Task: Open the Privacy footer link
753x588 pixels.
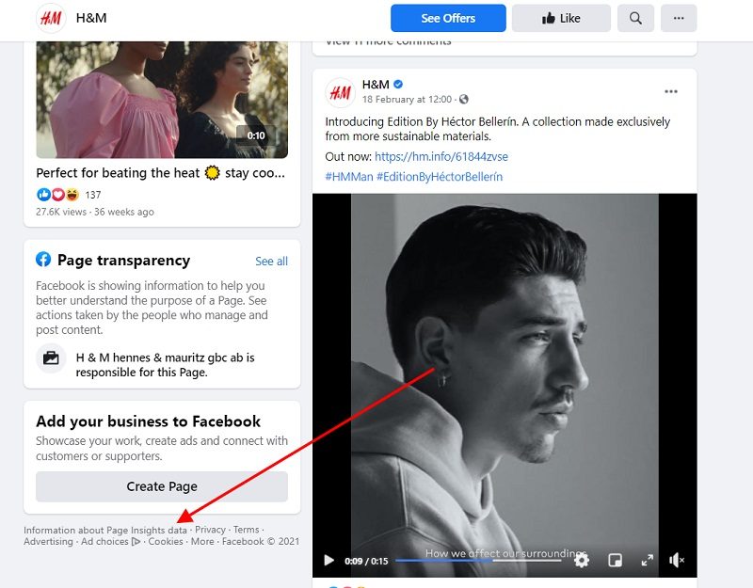Action: coord(210,530)
